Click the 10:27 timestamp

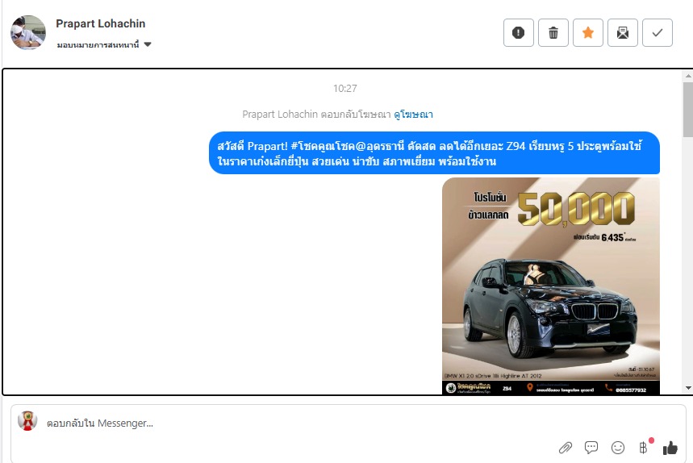344,89
